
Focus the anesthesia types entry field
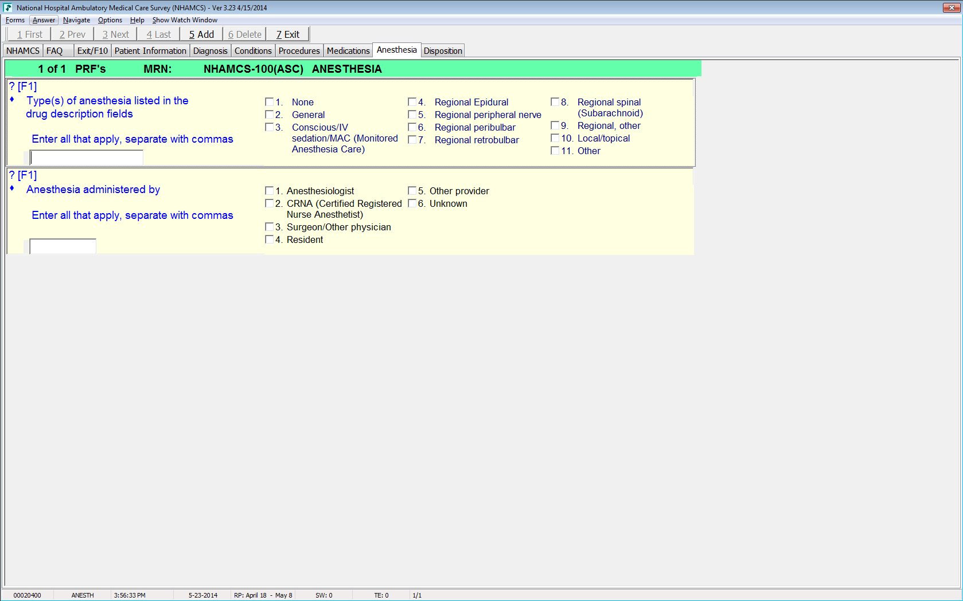point(86,158)
